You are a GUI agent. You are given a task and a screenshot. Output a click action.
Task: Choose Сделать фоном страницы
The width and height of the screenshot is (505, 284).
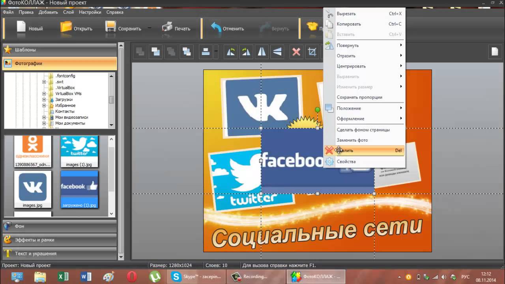(364, 130)
